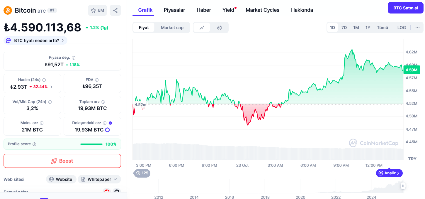Click the 19,93M BTC Toplam arz value

(92, 108)
